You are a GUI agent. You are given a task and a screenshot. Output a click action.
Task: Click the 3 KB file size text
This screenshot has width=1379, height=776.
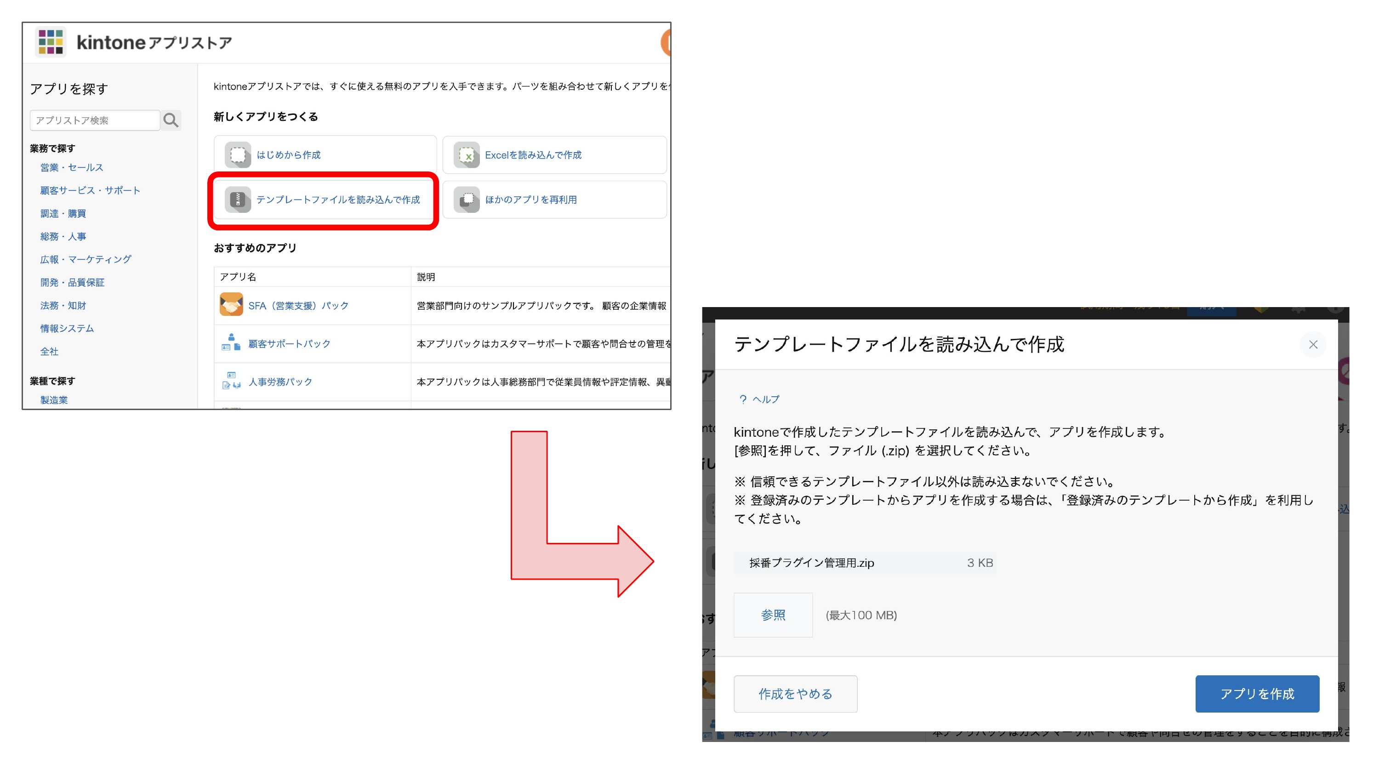click(980, 563)
